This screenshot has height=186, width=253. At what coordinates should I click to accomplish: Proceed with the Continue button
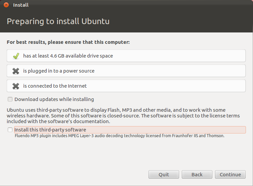pos(230,174)
